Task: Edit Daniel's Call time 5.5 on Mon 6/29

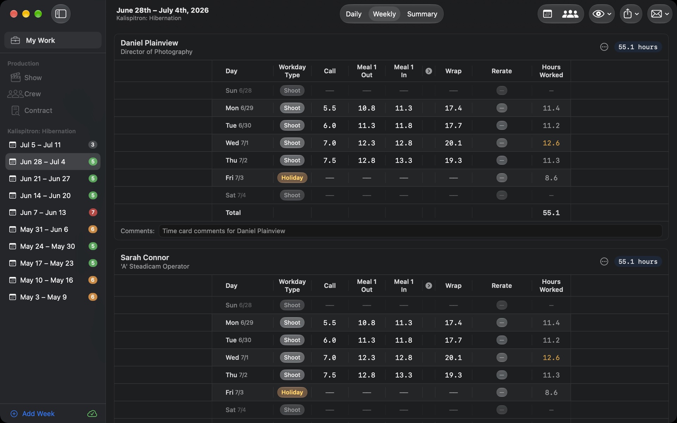Action: (330, 108)
